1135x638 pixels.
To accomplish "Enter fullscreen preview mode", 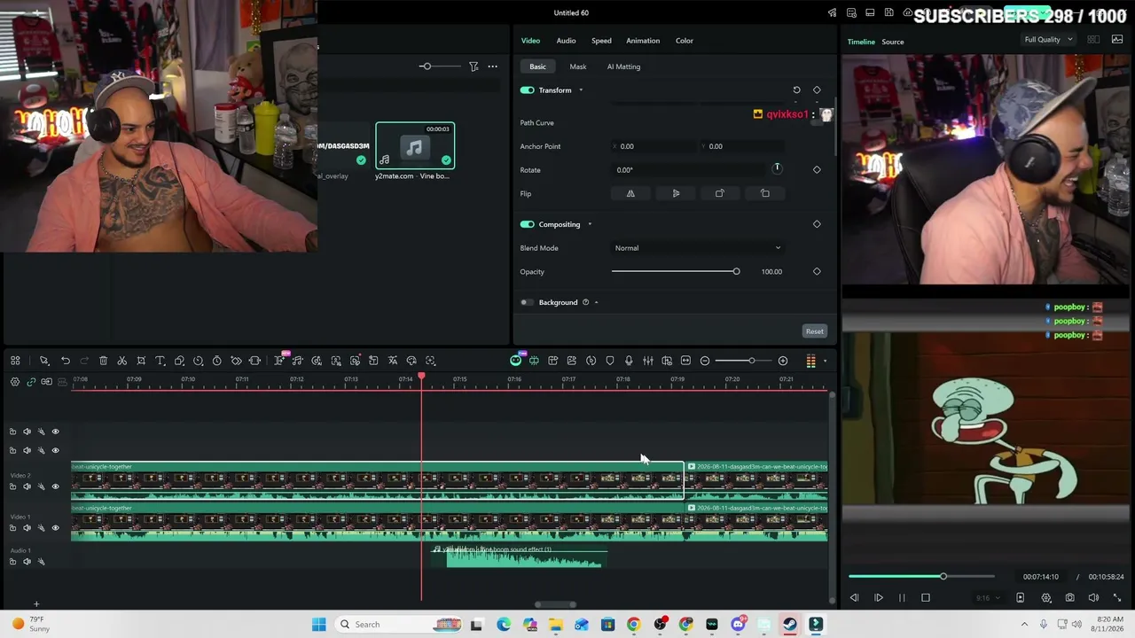I will tap(1117, 598).
